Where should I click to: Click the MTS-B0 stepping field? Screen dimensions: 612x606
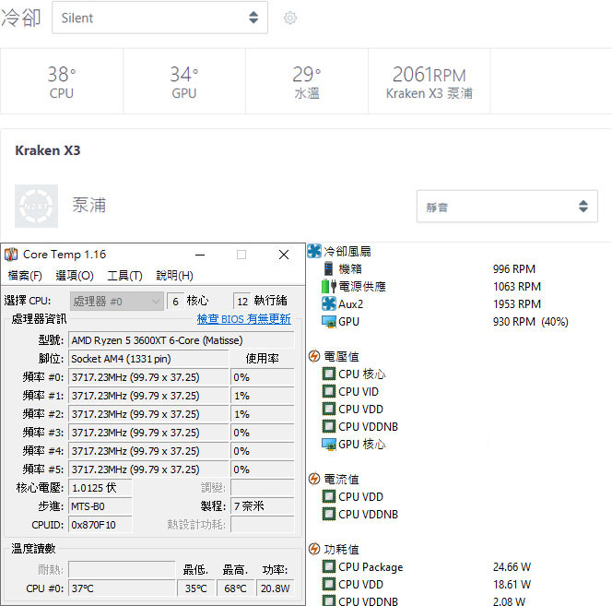100,506
